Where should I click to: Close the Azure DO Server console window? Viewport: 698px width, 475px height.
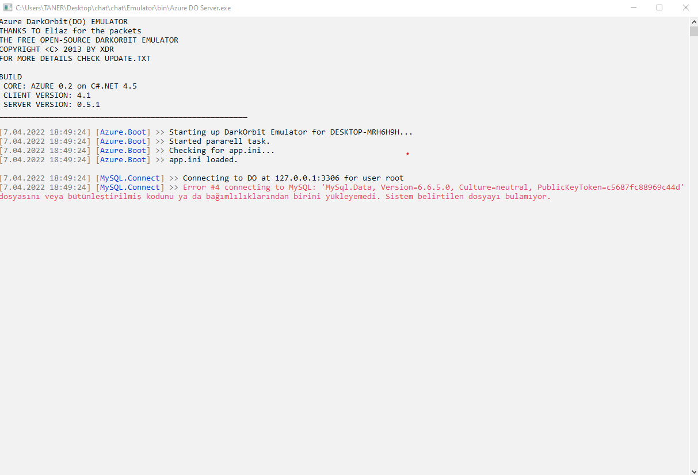point(685,8)
